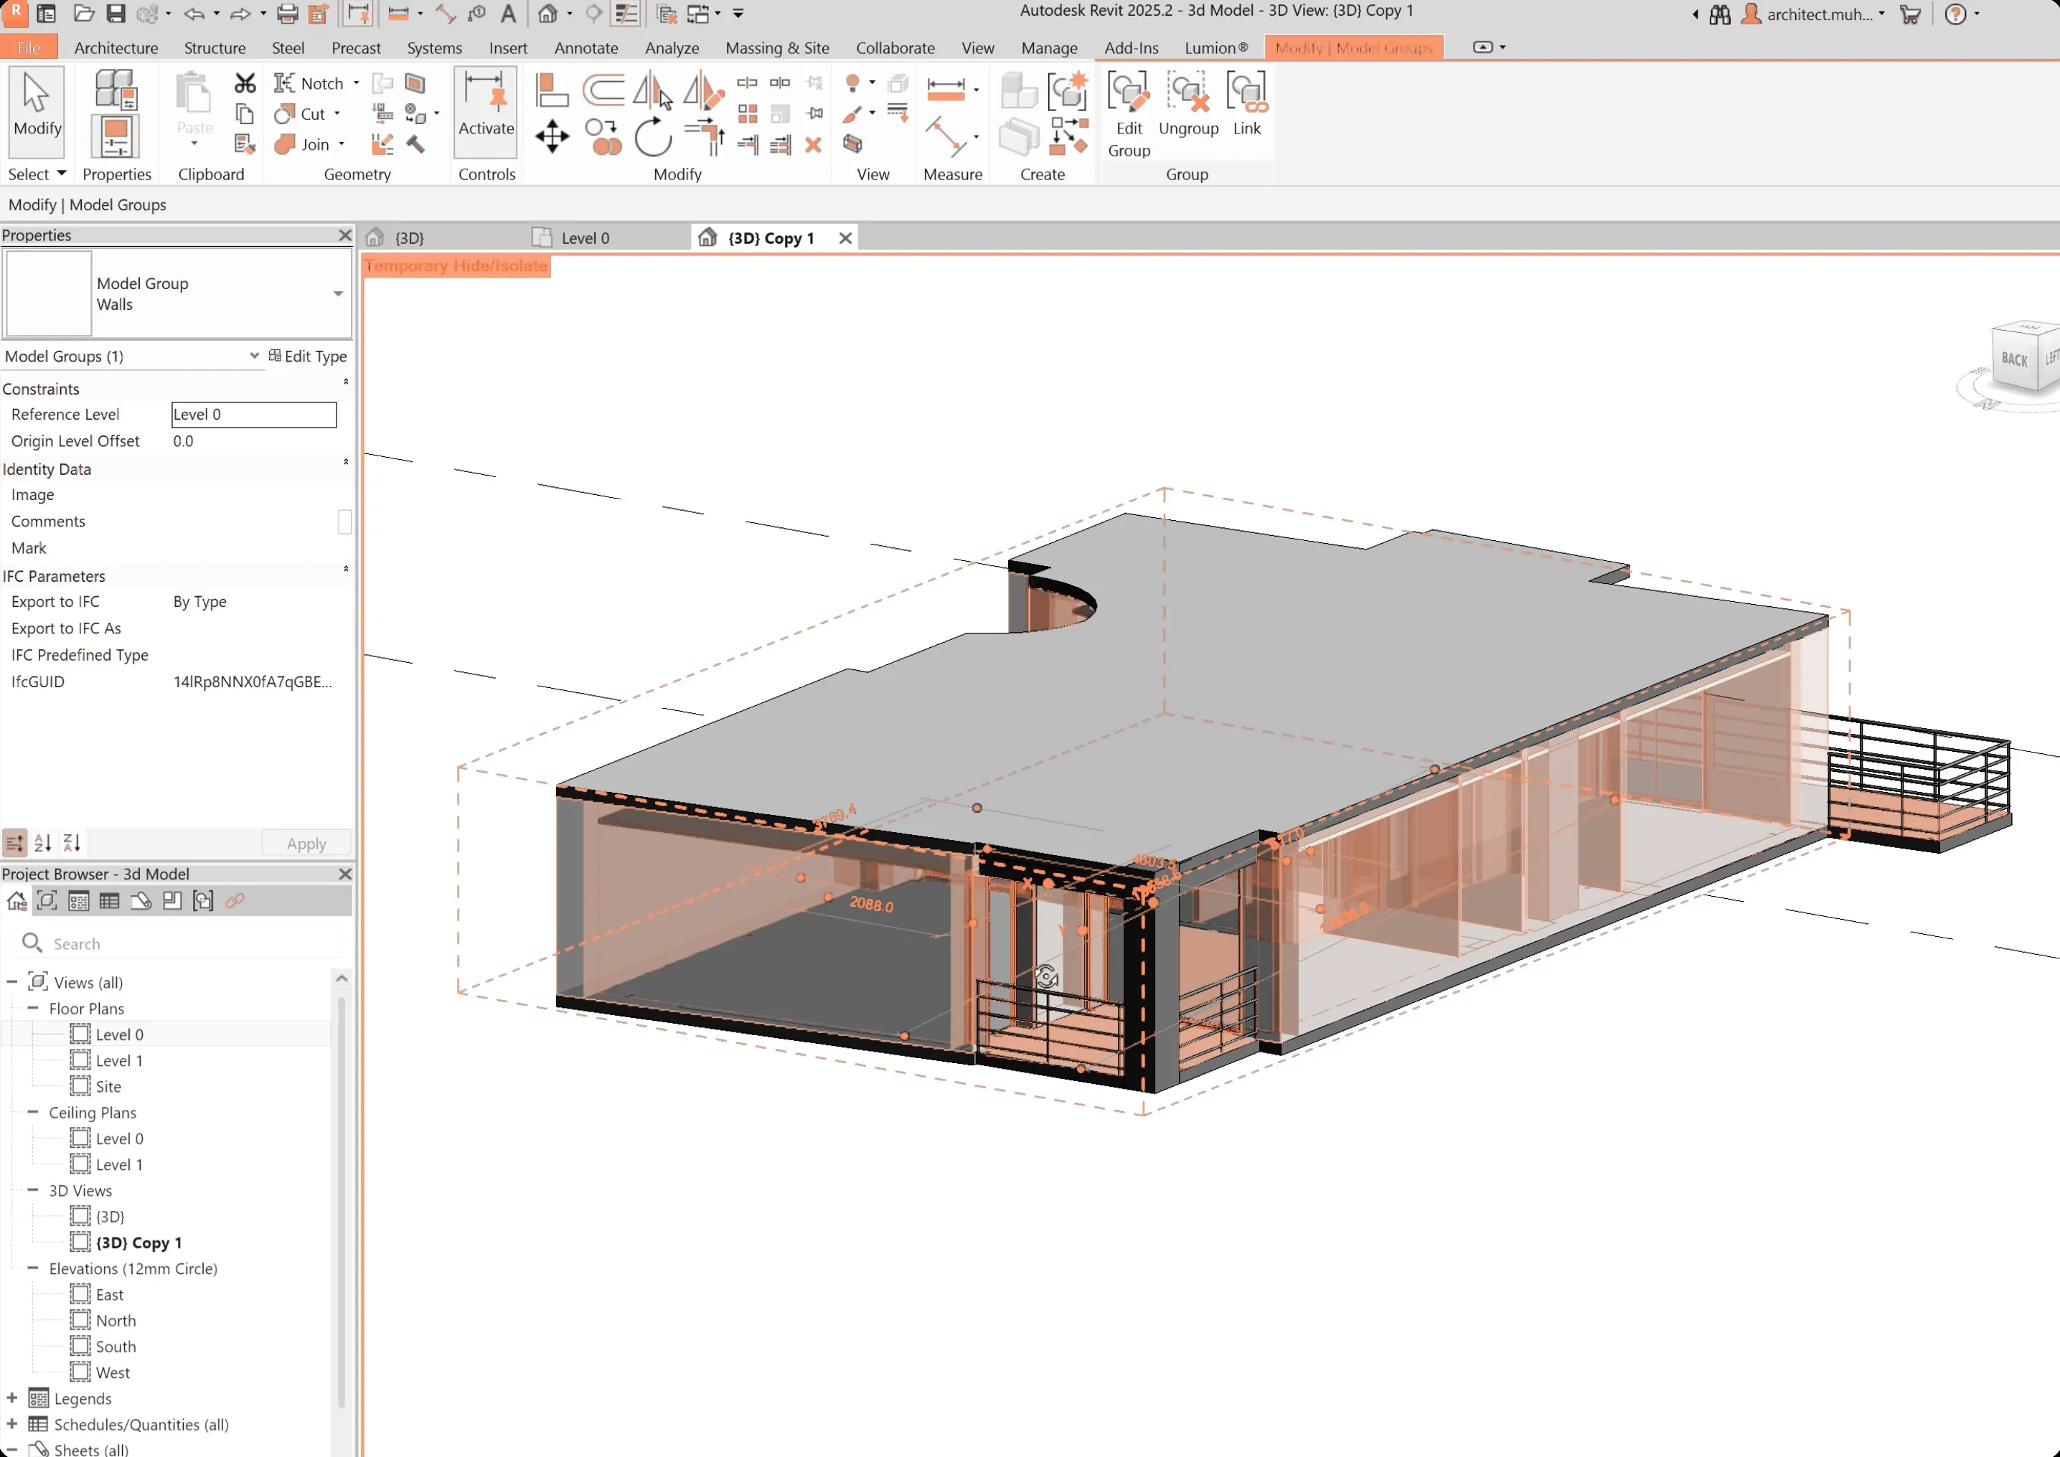Click Mirror - Draw Axis tool
Screen dimensions: 2060x1457
point(703,90)
